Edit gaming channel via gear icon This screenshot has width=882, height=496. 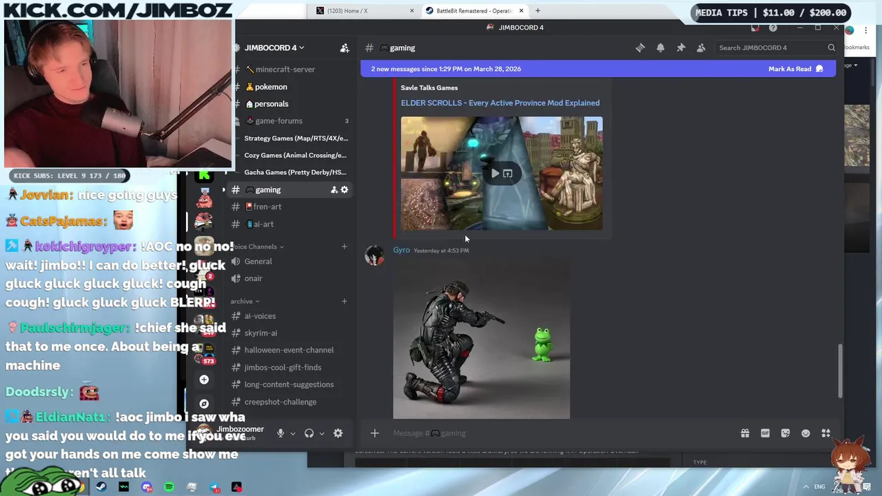tap(345, 190)
